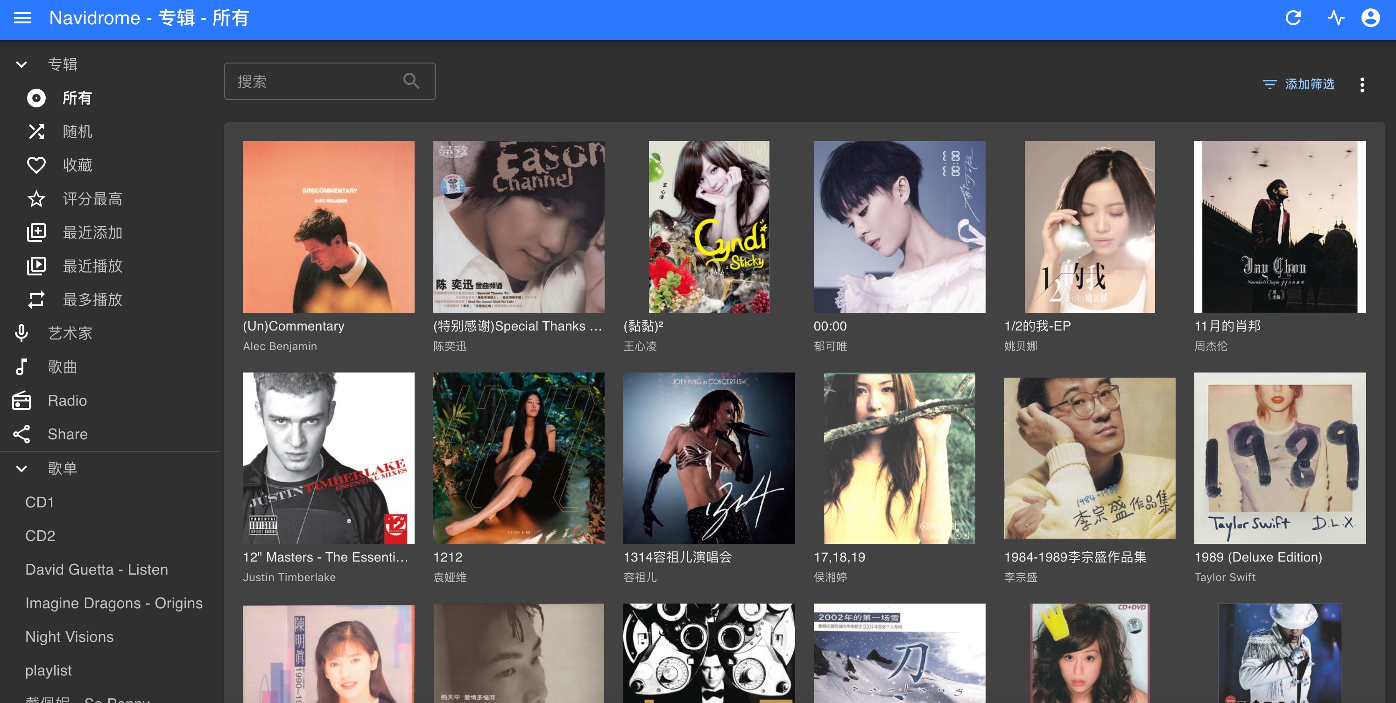Open Cyndi Sticky album cover

709,226
